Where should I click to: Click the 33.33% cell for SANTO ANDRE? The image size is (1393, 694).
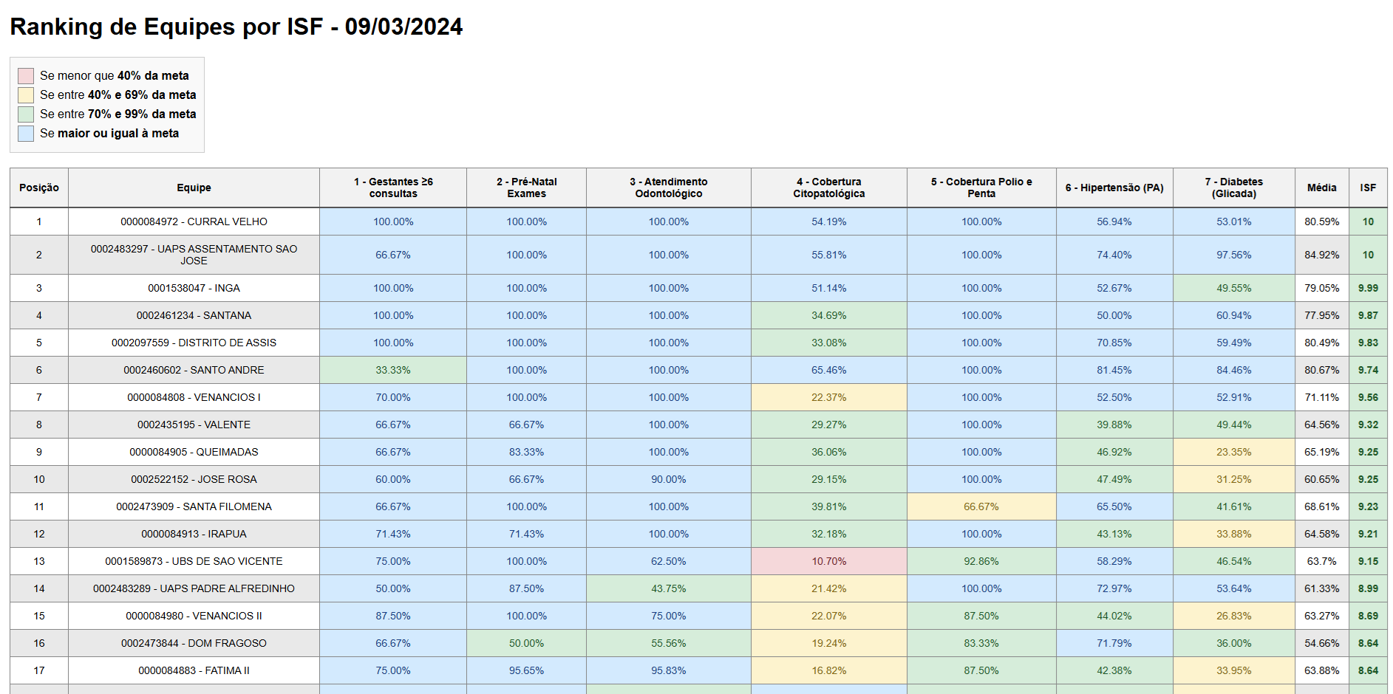pyautogui.click(x=393, y=370)
